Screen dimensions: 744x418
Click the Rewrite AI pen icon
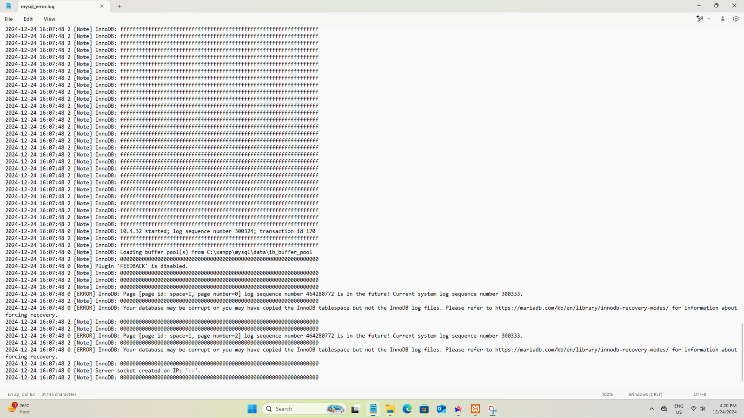699,19
